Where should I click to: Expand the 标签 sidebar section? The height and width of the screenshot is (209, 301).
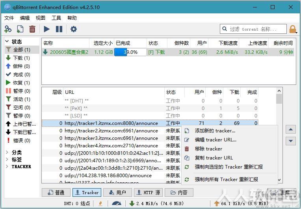[7, 159]
